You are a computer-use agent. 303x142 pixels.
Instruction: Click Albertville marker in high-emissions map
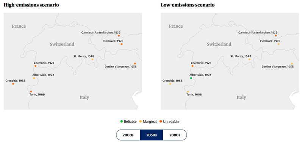pos(34,78)
